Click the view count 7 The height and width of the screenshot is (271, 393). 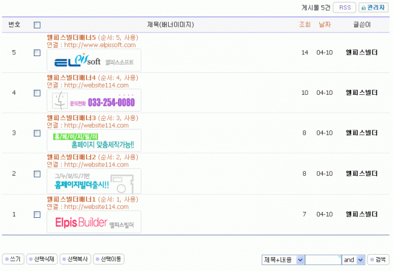(x=304, y=214)
